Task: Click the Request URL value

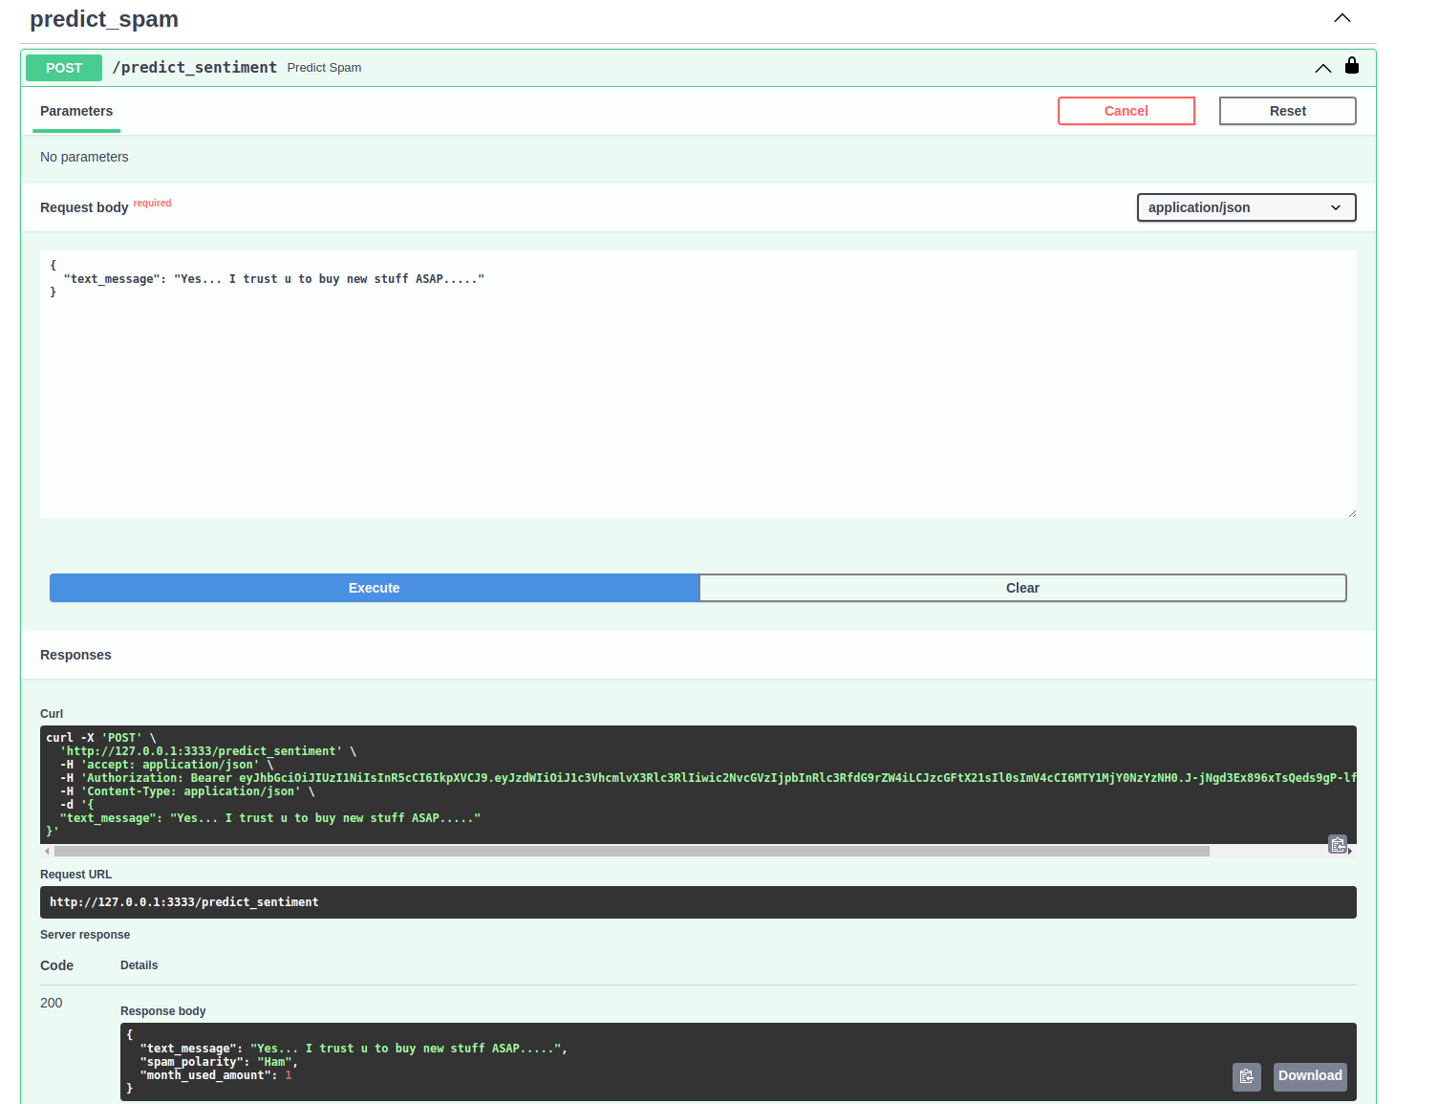Action: coord(184,902)
